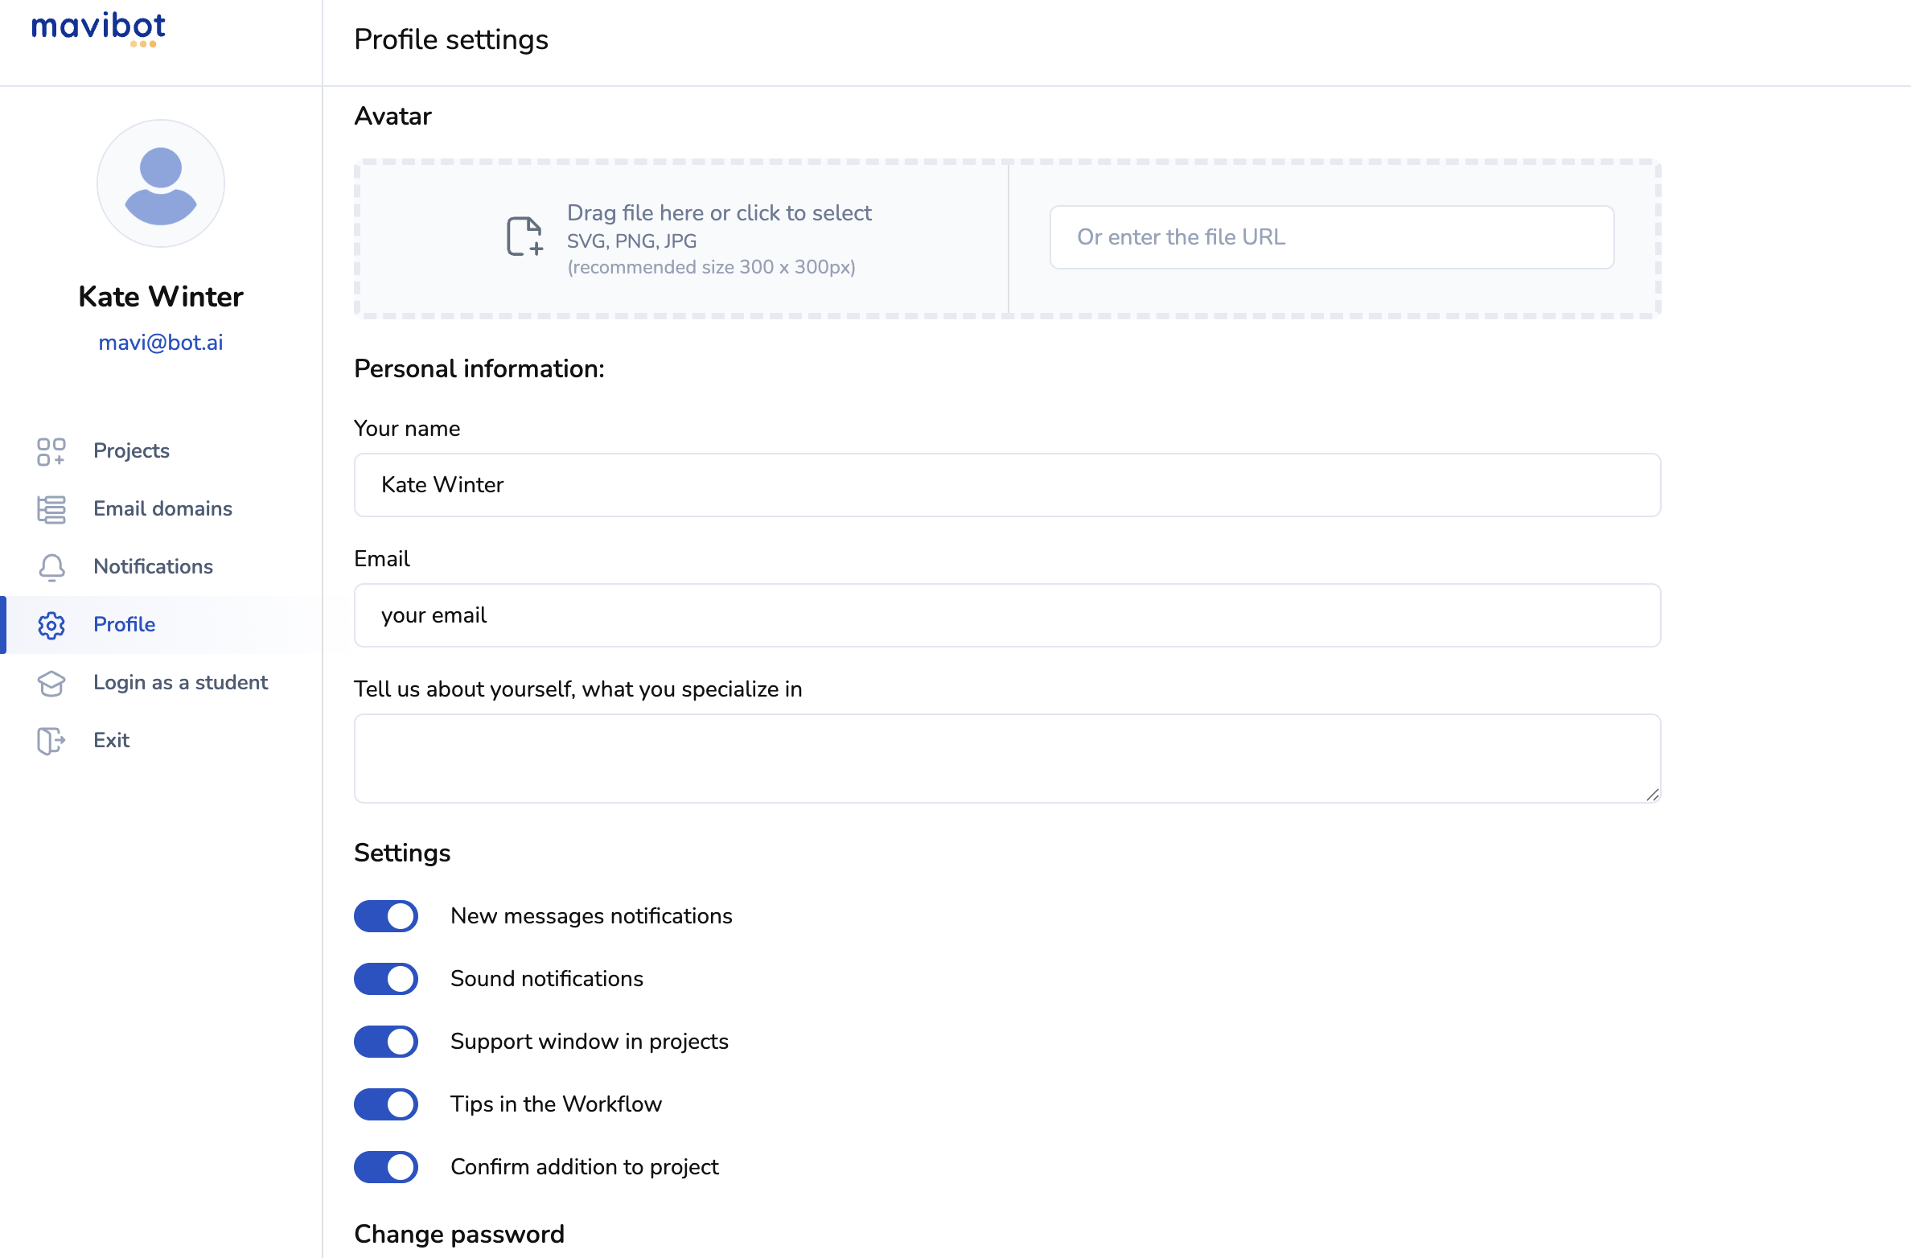Click the Email domains server icon
Image resolution: width=1911 pixels, height=1258 pixels.
tap(51, 509)
